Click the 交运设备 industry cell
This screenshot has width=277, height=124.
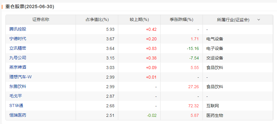point(215,58)
